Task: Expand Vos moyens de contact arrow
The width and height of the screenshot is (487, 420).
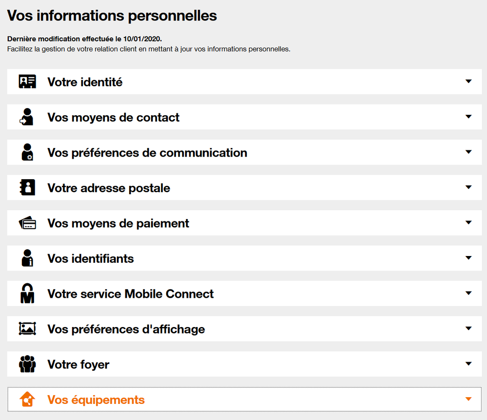Action: 468,117
